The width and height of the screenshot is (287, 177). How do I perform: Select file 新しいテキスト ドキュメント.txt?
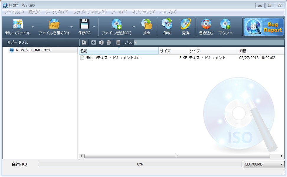click(113, 58)
